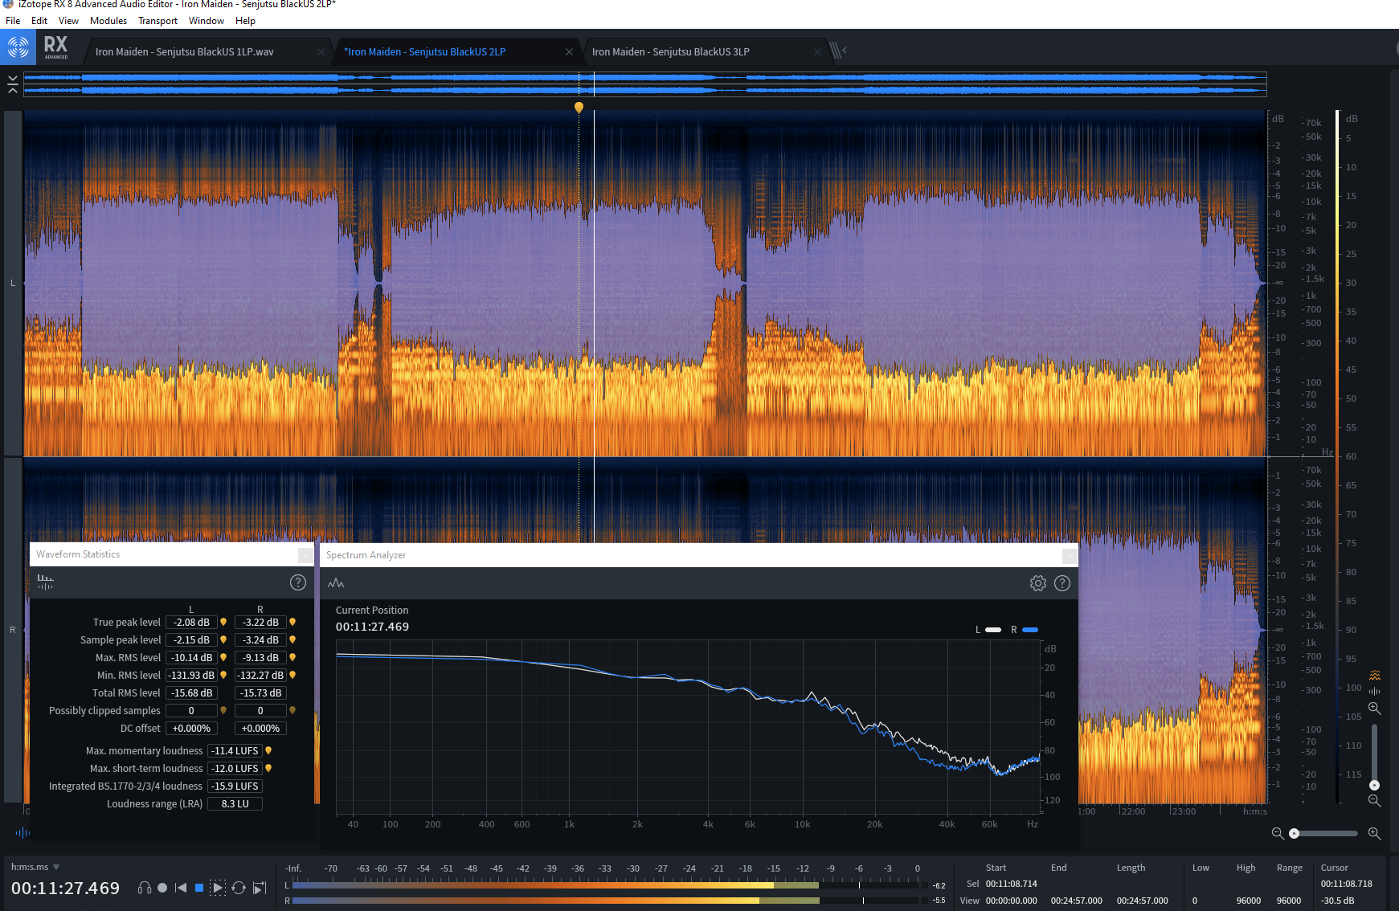
Task: Click the selection Start time field
Action: click(x=1011, y=884)
